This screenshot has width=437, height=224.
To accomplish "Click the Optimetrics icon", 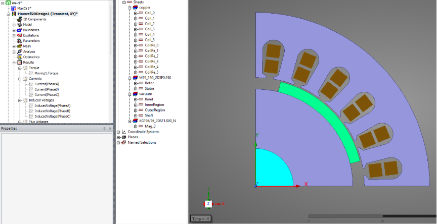I will (19, 57).
